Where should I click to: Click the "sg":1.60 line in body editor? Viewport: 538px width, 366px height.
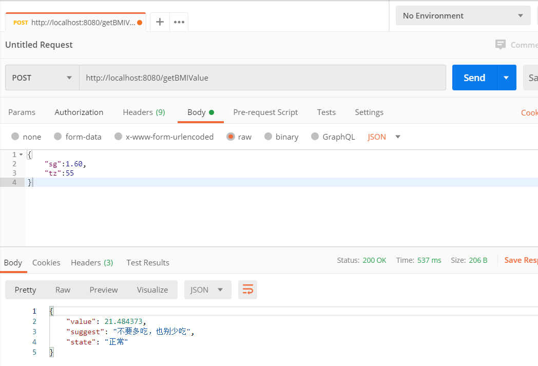(65, 164)
